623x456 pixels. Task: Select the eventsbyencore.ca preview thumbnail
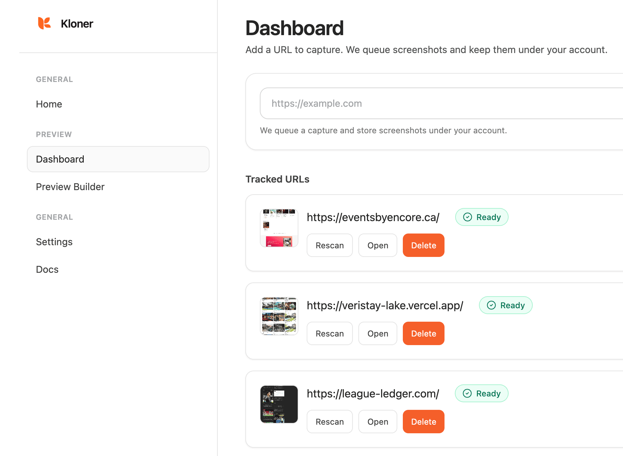[279, 227]
